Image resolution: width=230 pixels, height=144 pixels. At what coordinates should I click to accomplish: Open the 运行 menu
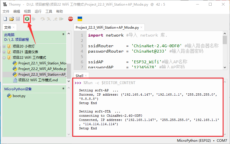coord(38,12)
